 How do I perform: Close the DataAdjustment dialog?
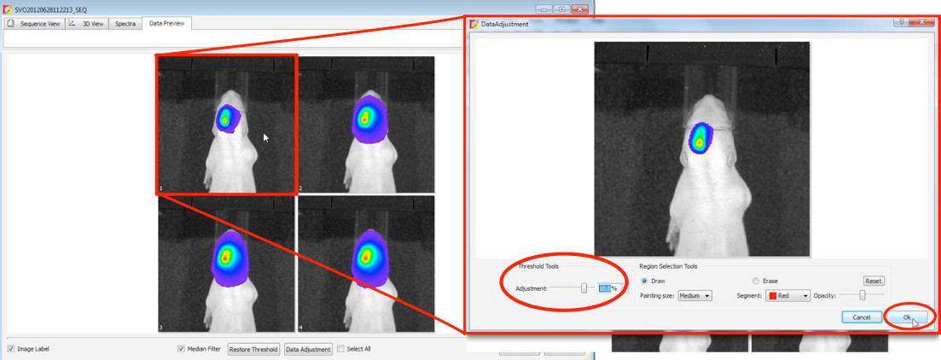[920, 22]
